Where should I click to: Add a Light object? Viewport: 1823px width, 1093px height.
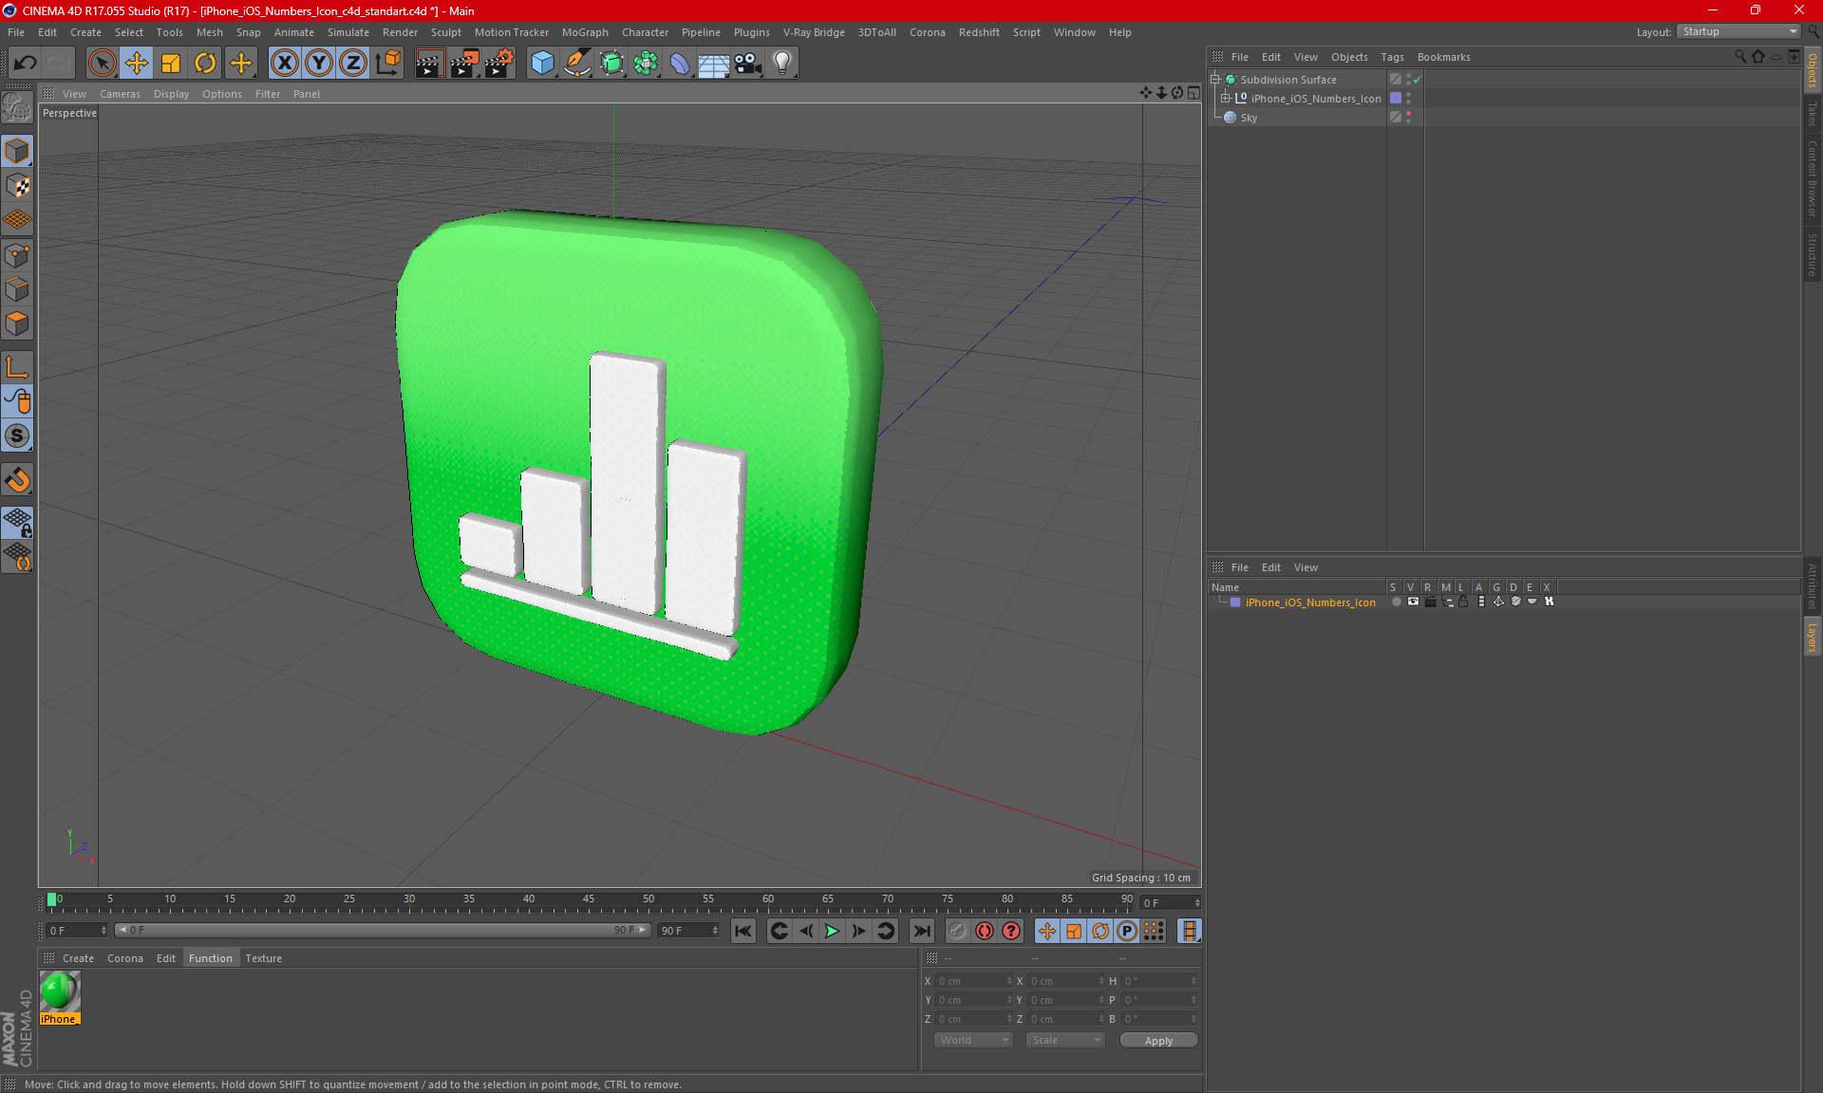782,63
